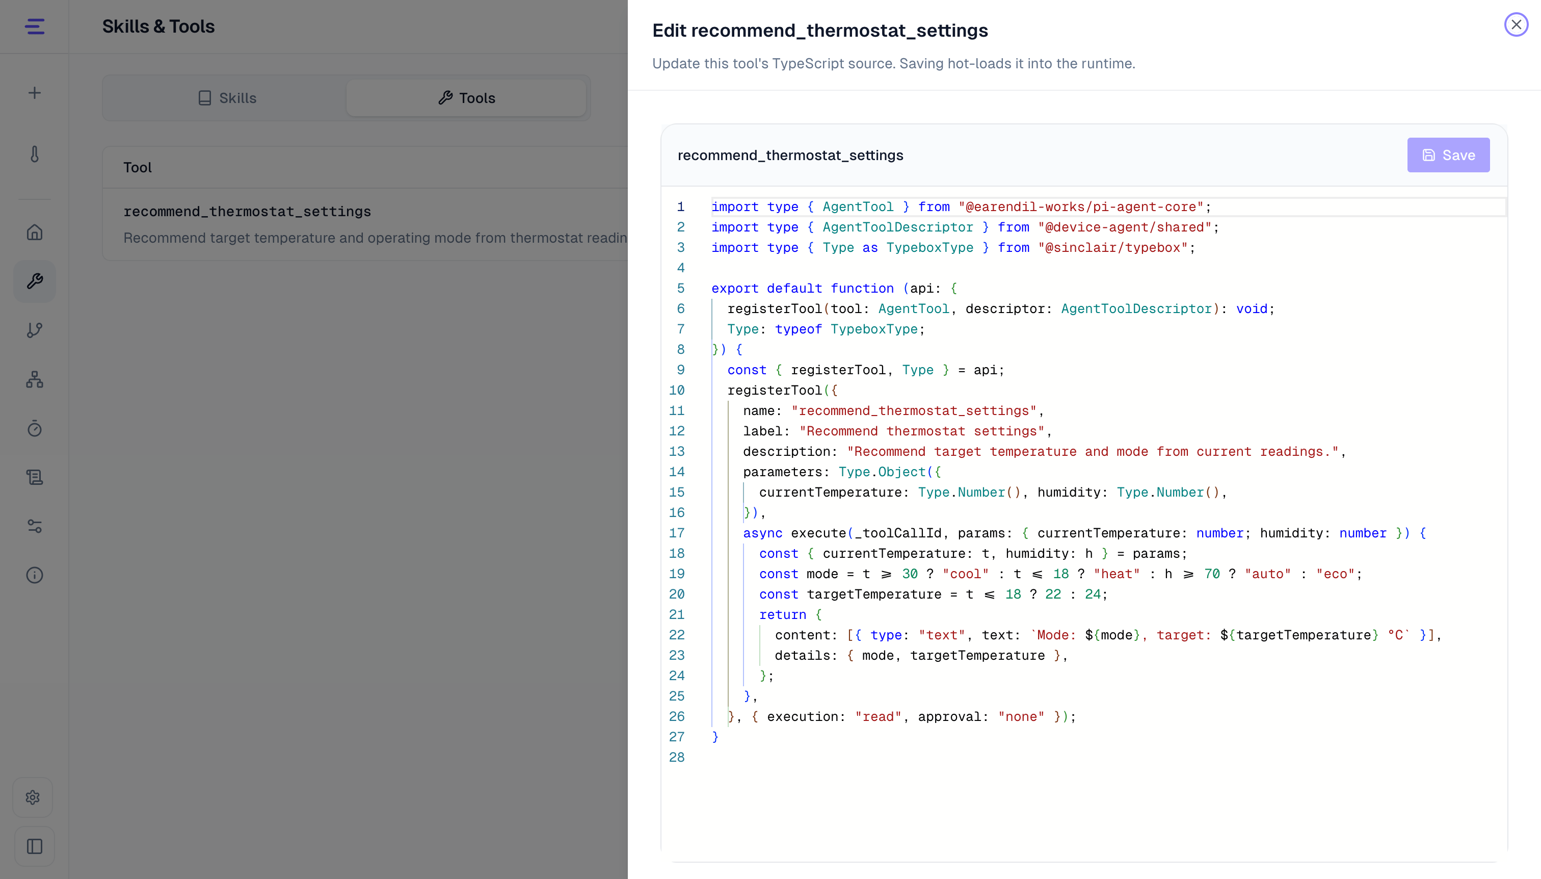The height and width of the screenshot is (879, 1541).
Task: Open the git branch sidebar icon
Action: coord(34,330)
